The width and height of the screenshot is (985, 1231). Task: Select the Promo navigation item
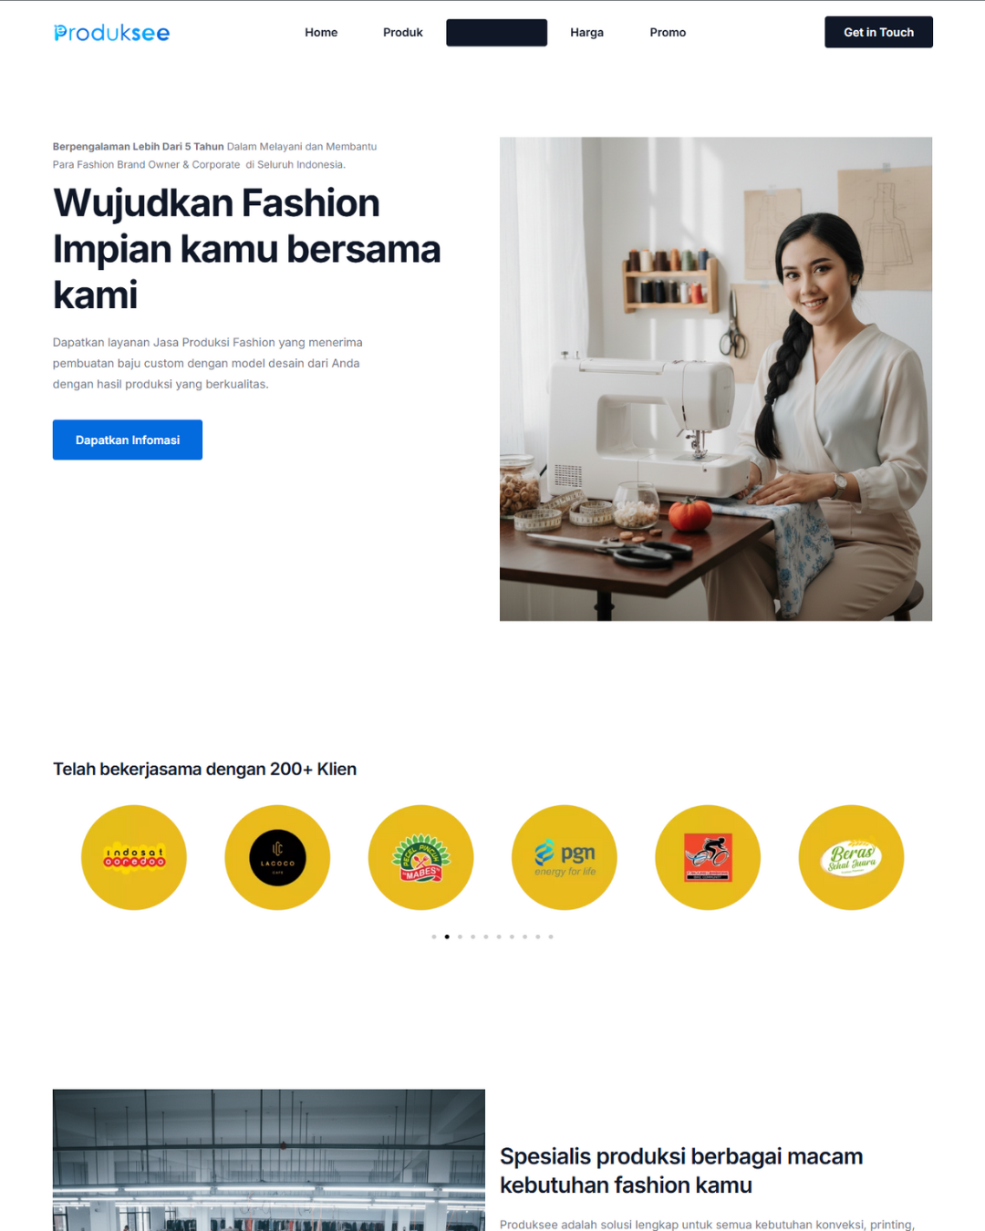pos(668,32)
